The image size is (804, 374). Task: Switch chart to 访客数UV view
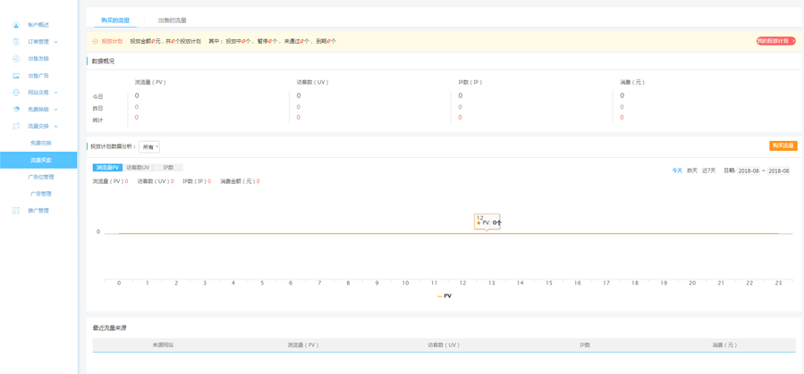tap(138, 168)
